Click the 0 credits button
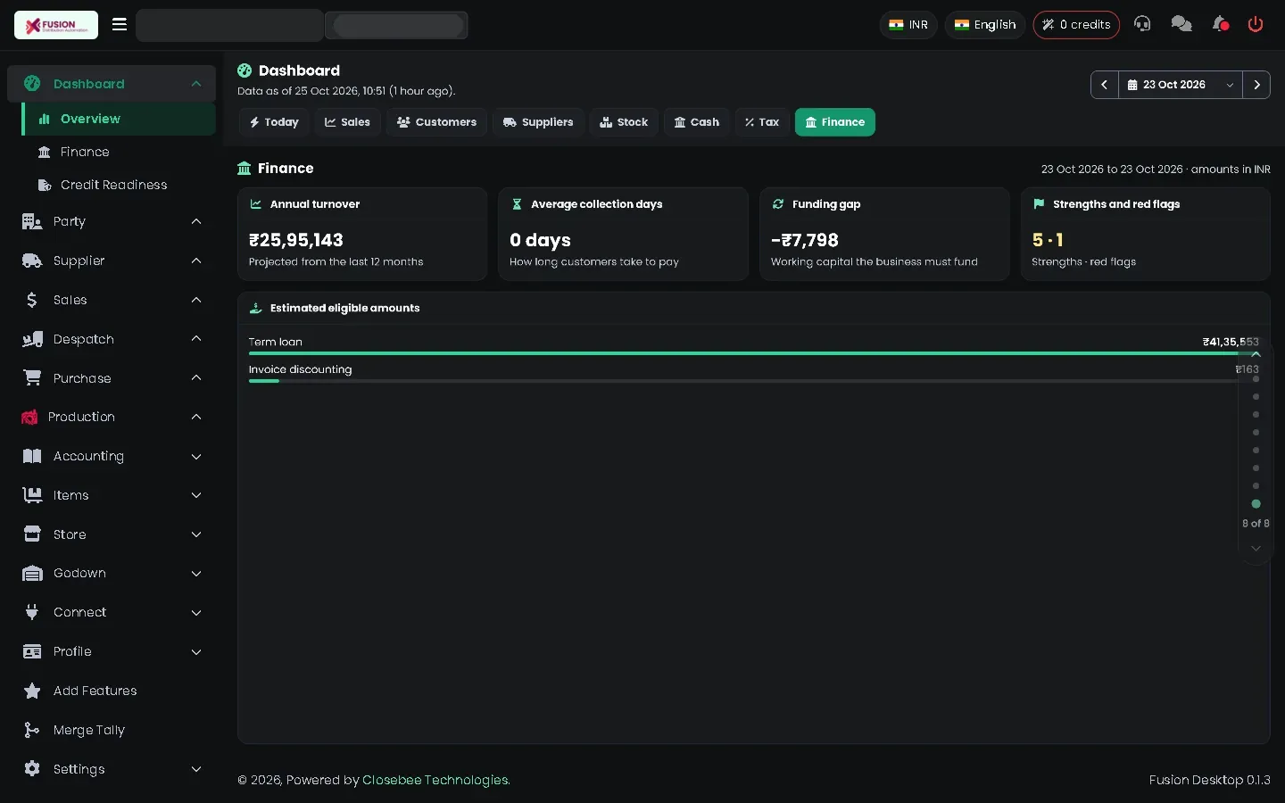The height and width of the screenshot is (803, 1285). click(x=1076, y=25)
